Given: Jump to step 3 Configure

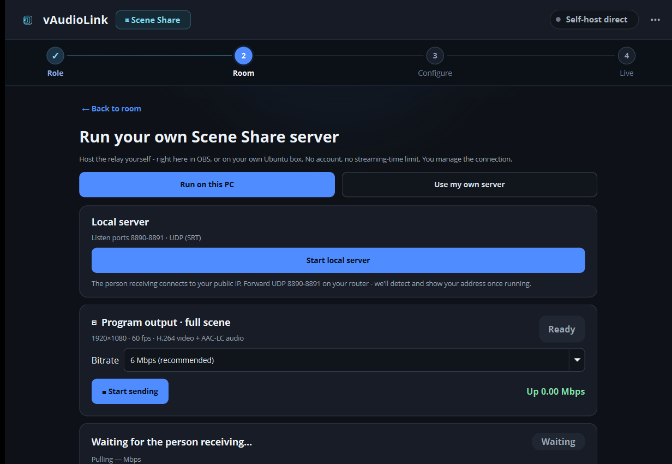Looking at the screenshot, I should click(435, 56).
